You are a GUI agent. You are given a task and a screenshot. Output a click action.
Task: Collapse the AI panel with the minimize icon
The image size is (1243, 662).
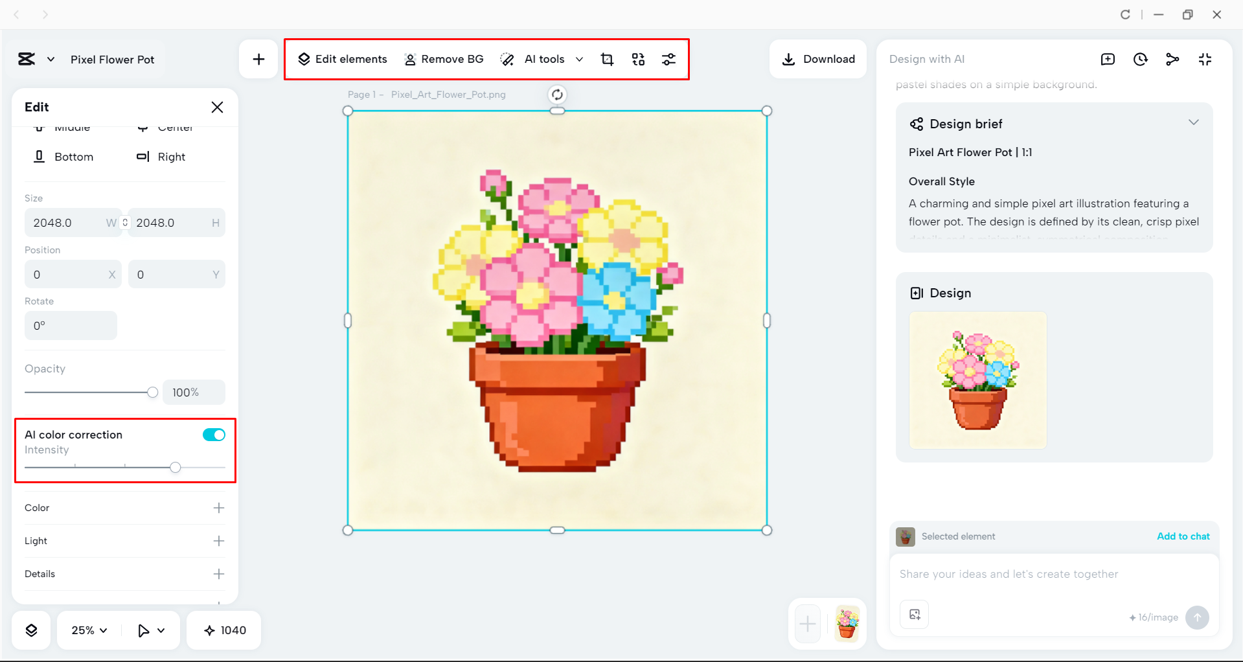pos(1205,59)
